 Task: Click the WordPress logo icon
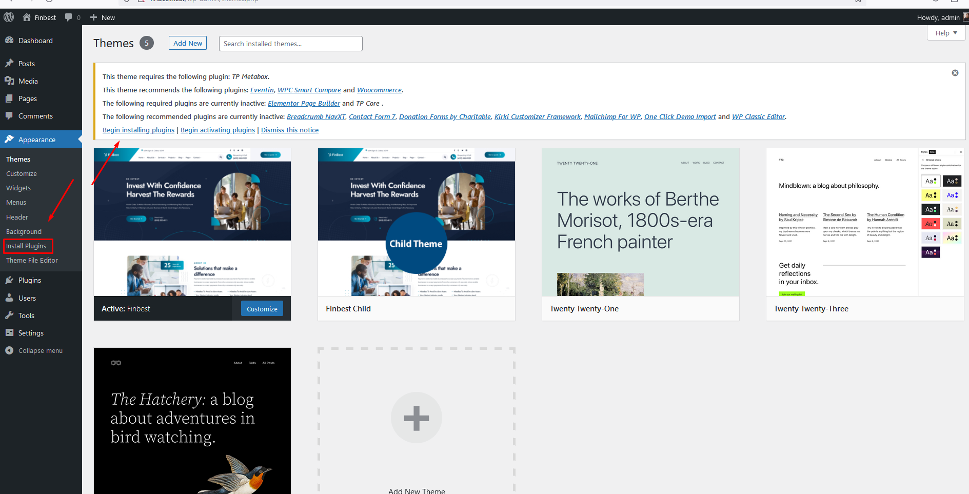pos(9,17)
